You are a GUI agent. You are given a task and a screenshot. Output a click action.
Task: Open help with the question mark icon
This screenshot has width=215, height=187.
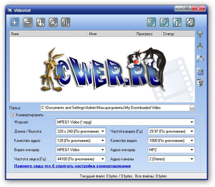[x=164, y=22]
